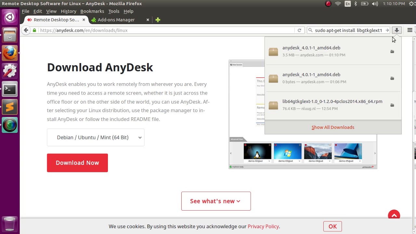Viewport: 416px width, 234px height.
Task: Open dropdown under demo-05@ad thumbnail
Action: [360, 161]
